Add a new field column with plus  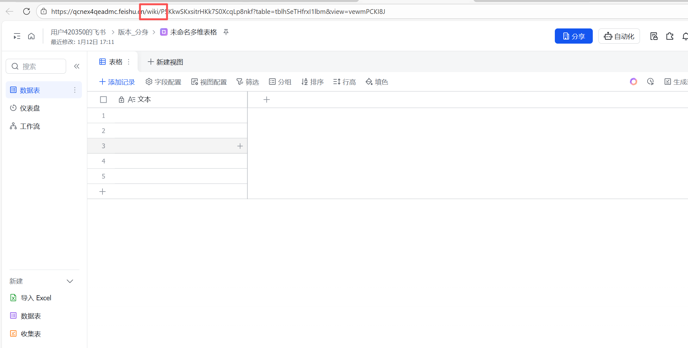[267, 100]
